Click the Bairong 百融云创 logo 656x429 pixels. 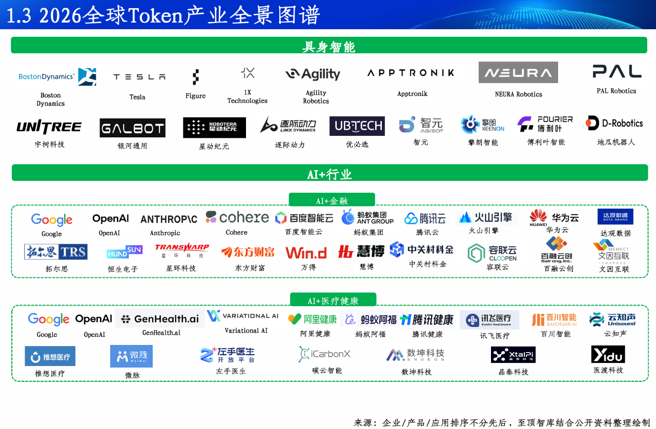557,250
